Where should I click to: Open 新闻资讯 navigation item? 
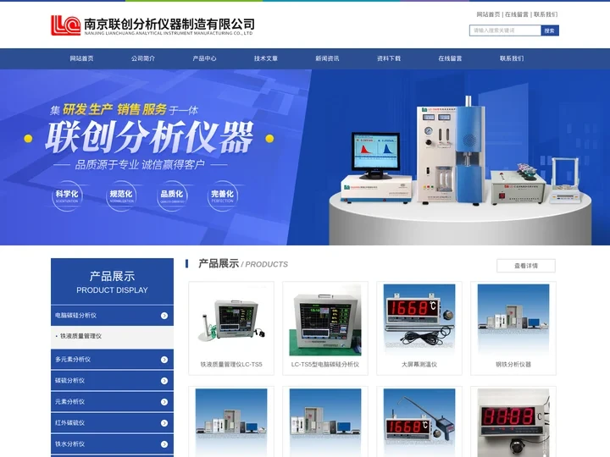pos(327,58)
